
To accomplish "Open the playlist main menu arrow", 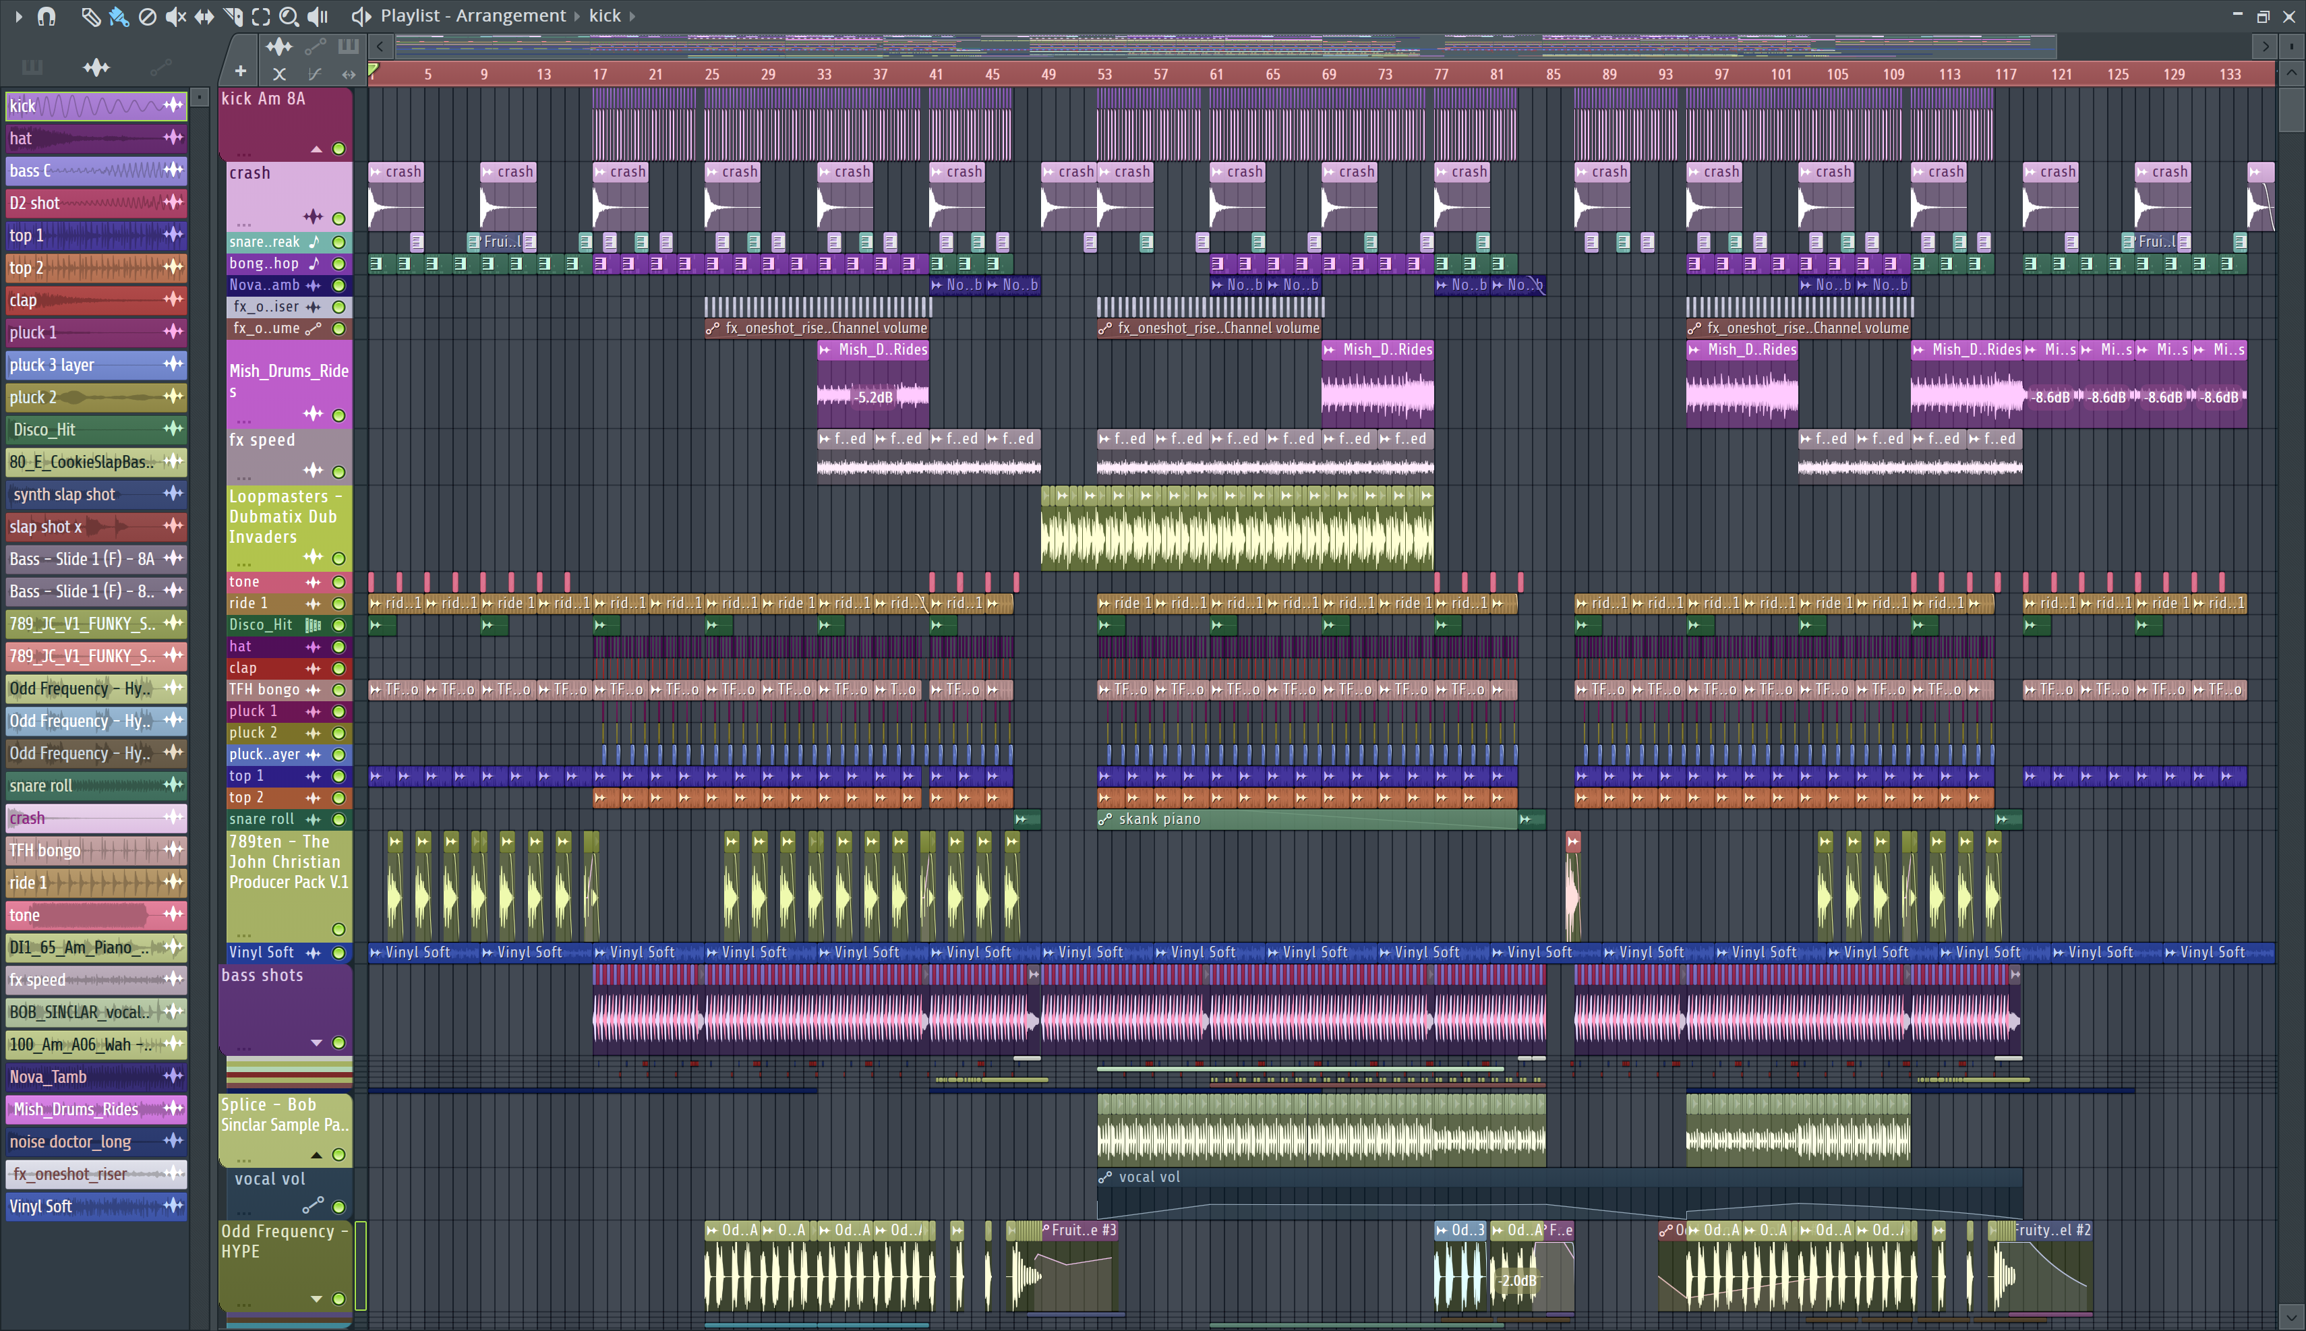I will (x=18, y=16).
